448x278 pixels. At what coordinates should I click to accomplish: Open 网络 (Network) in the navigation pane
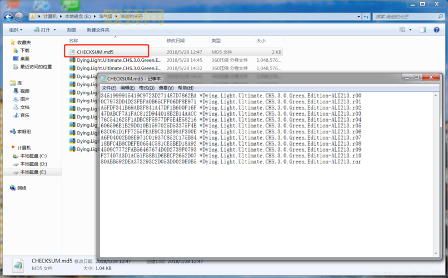[22, 188]
